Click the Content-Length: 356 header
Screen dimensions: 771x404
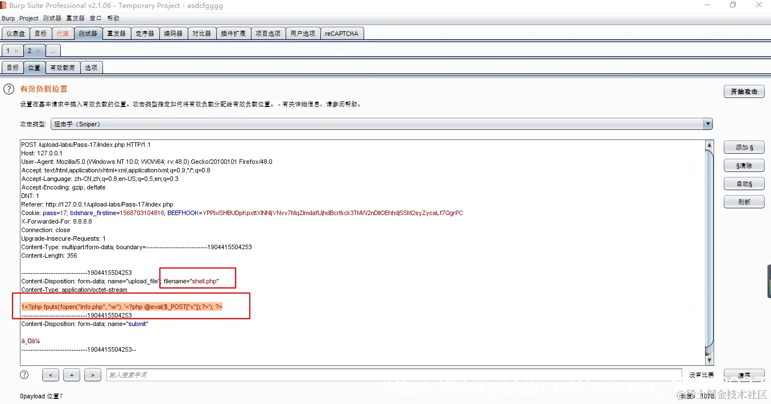tap(49, 255)
